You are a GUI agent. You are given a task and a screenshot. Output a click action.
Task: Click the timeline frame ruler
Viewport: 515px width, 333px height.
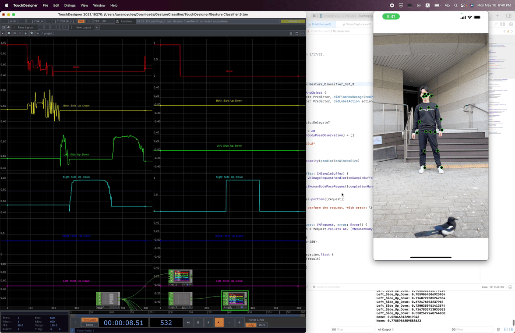click(188, 312)
